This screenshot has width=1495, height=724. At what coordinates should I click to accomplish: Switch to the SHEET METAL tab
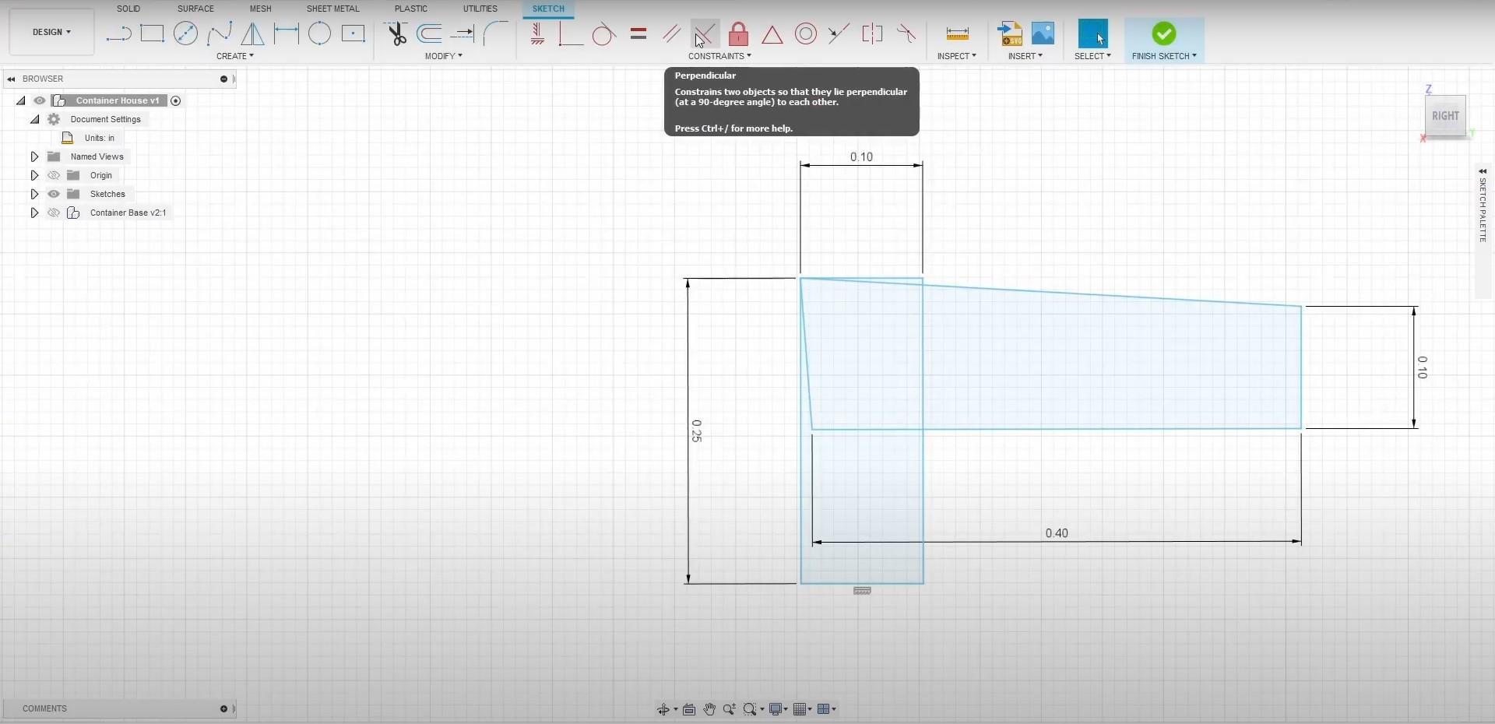(332, 9)
